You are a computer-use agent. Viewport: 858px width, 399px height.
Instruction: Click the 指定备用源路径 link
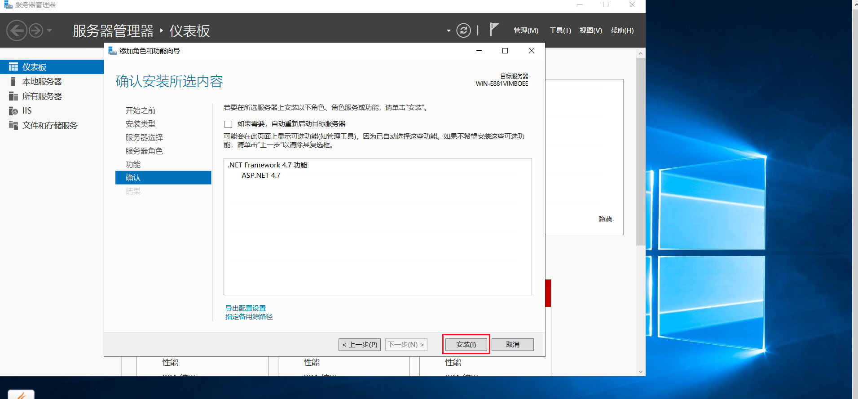(x=249, y=316)
